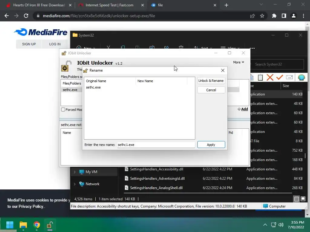
Task: Open Chrome extensions puzzle icon
Action: point(274,16)
